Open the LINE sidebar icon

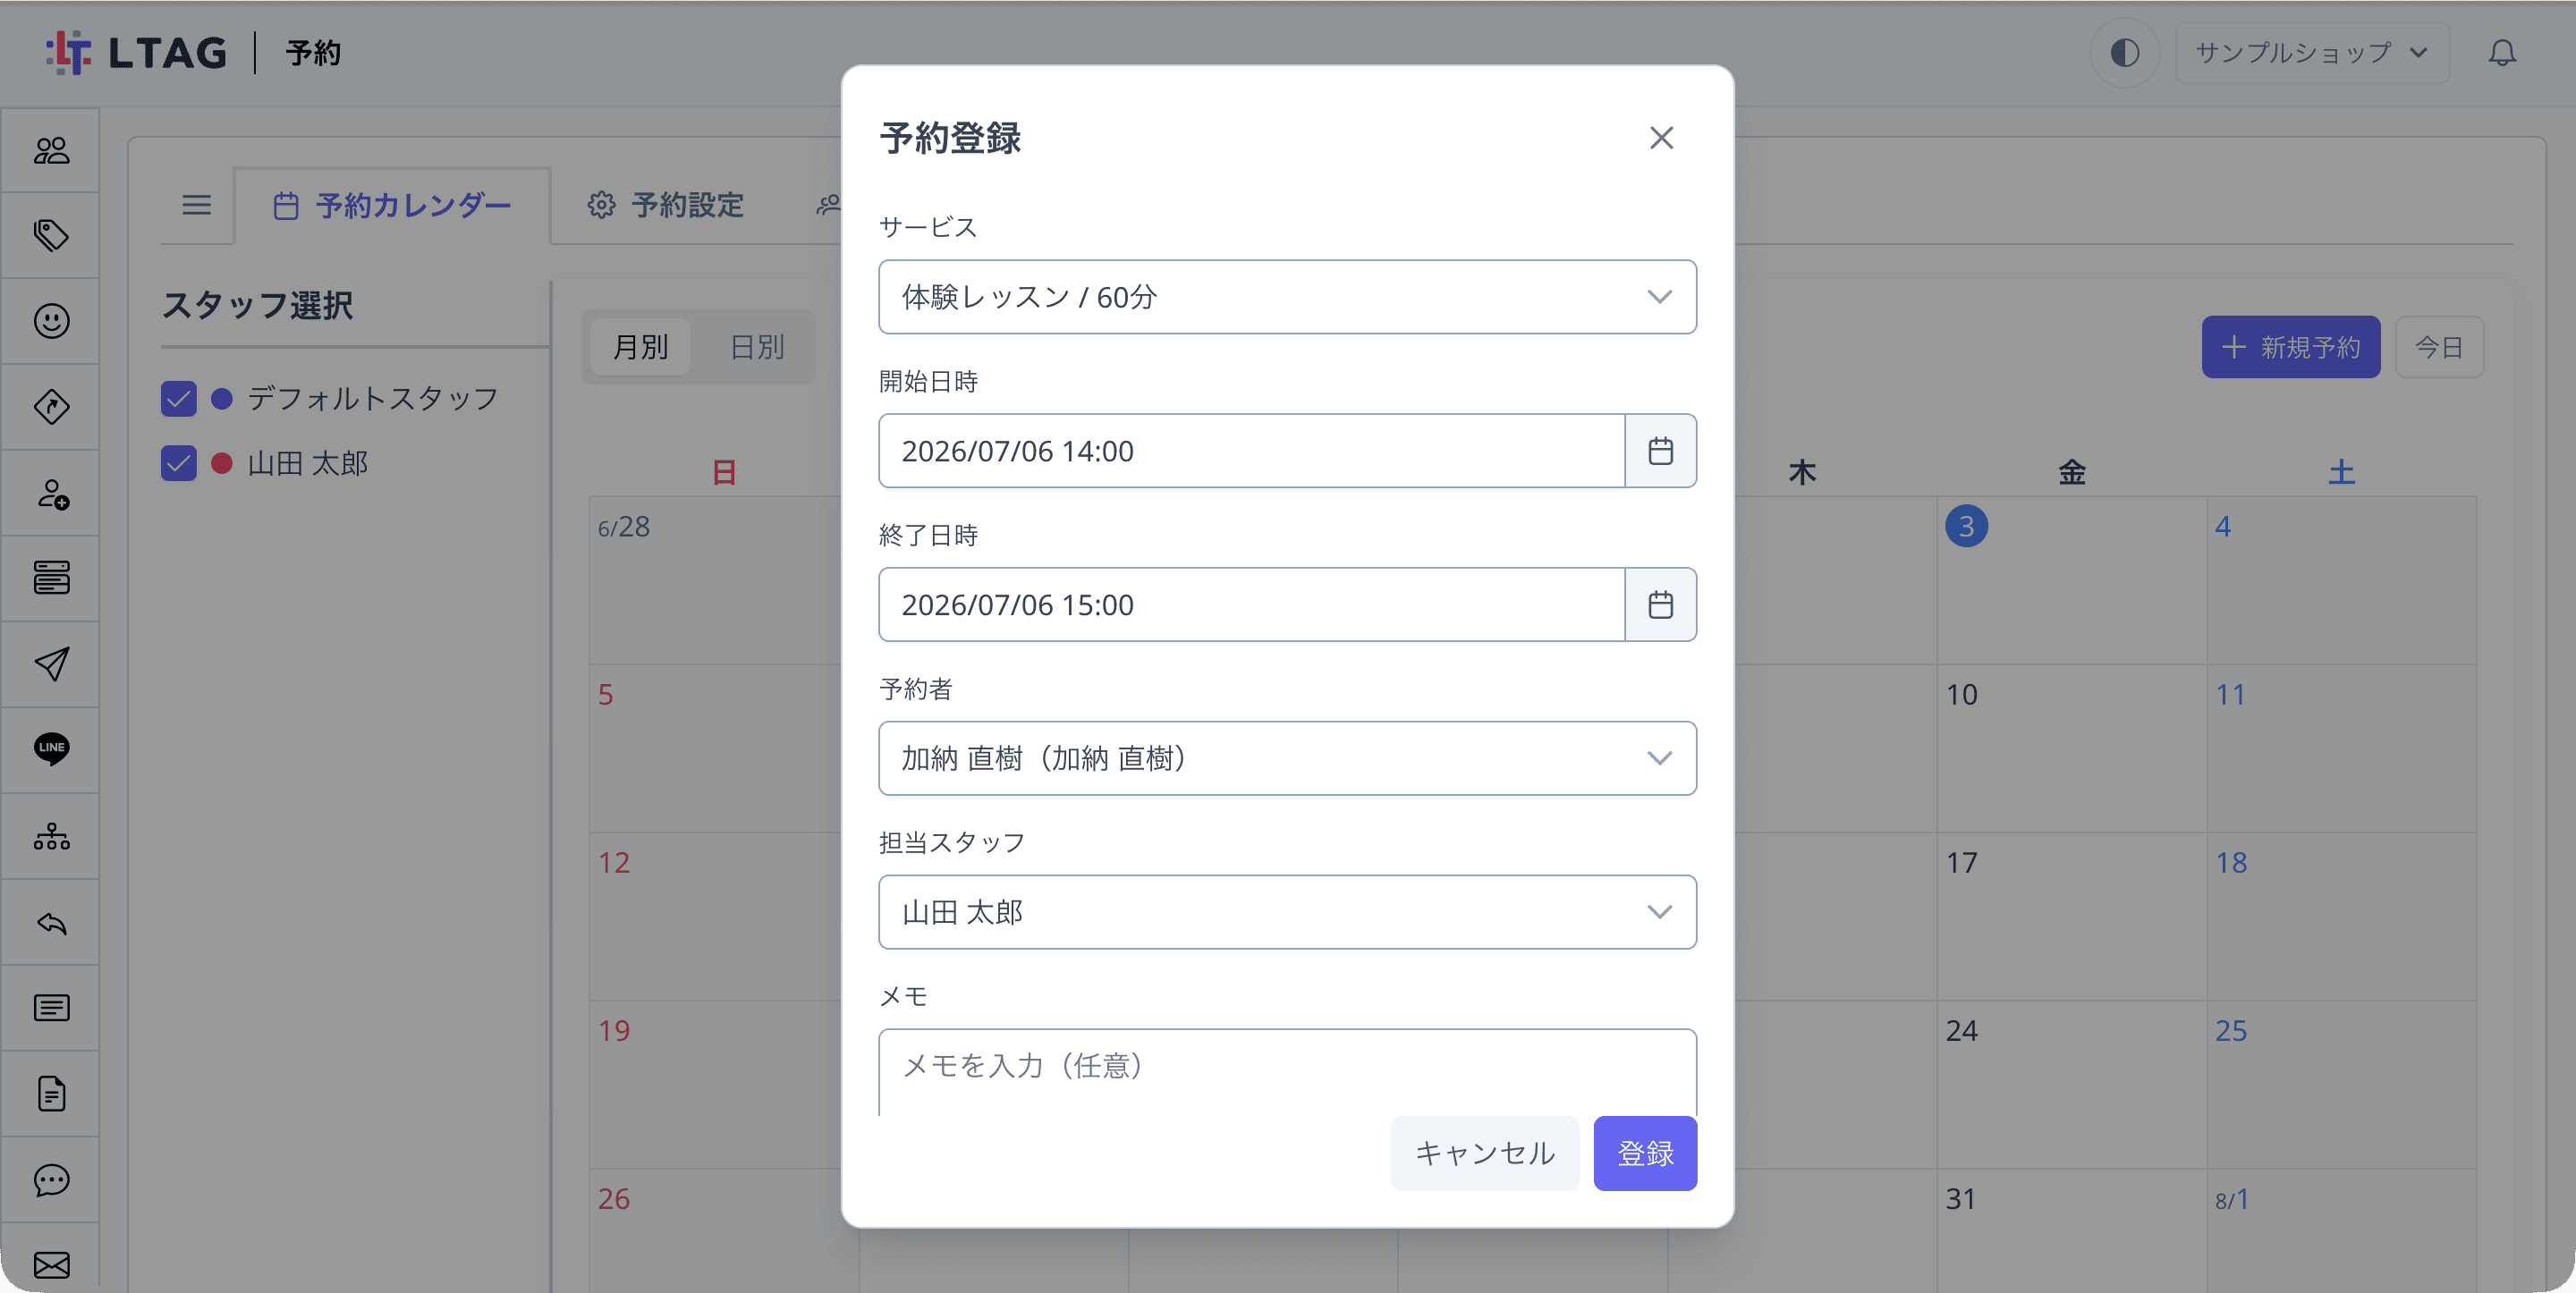[x=51, y=749]
